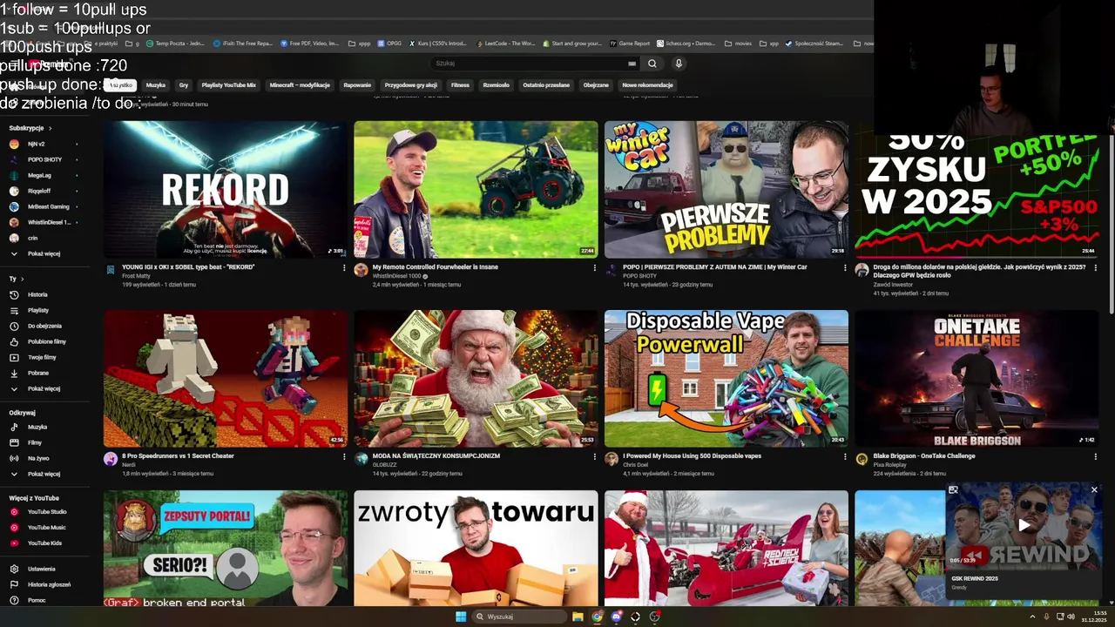The height and width of the screenshot is (627, 1115).
Task: Open Pomoc help in sidebar
Action: [x=37, y=600]
